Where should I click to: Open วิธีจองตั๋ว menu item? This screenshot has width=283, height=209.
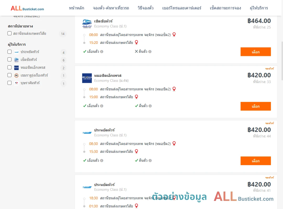click(x=145, y=8)
